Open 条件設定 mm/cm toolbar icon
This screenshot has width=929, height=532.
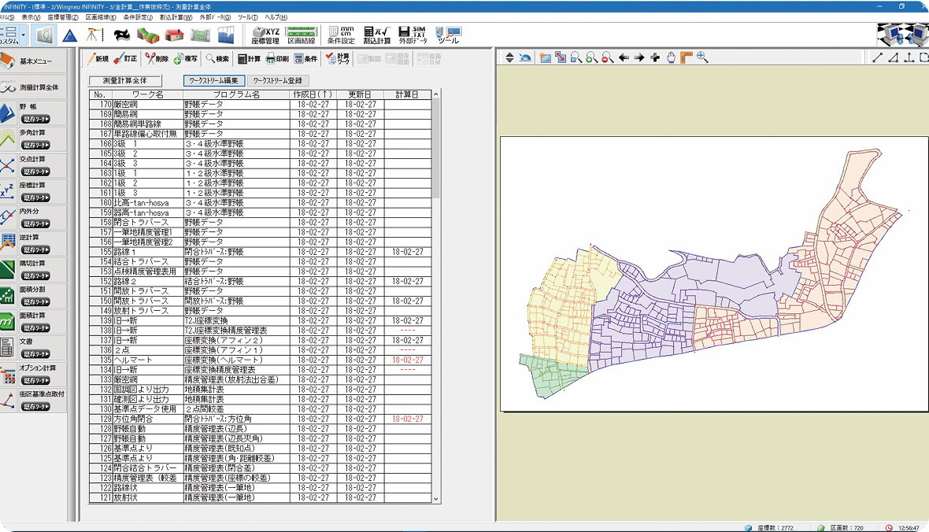click(x=341, y=35)
